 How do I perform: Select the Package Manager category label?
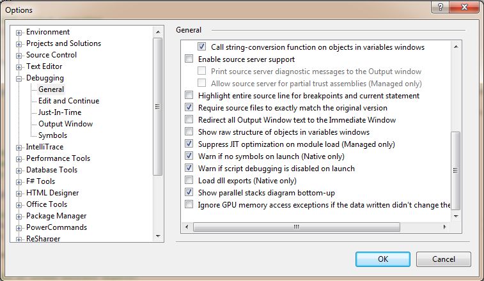pos(56,216)
